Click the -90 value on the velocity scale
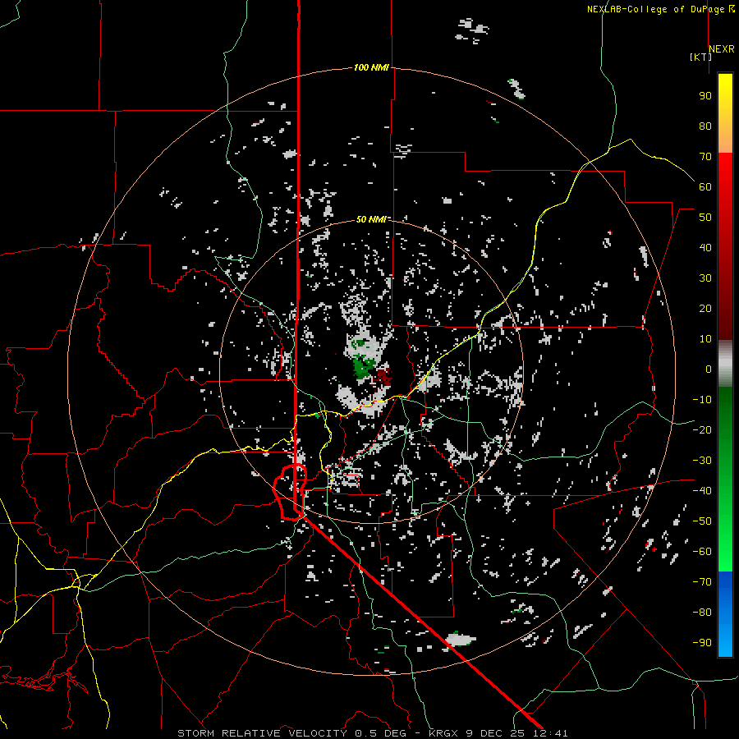739x739 pixels. pyautogui.click(x=702, y=643)
